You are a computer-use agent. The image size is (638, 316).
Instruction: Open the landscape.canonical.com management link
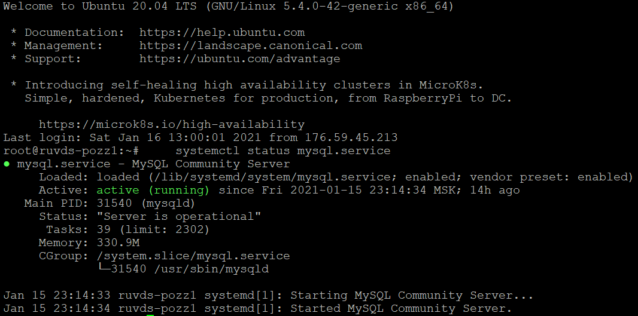click(251, 46)
